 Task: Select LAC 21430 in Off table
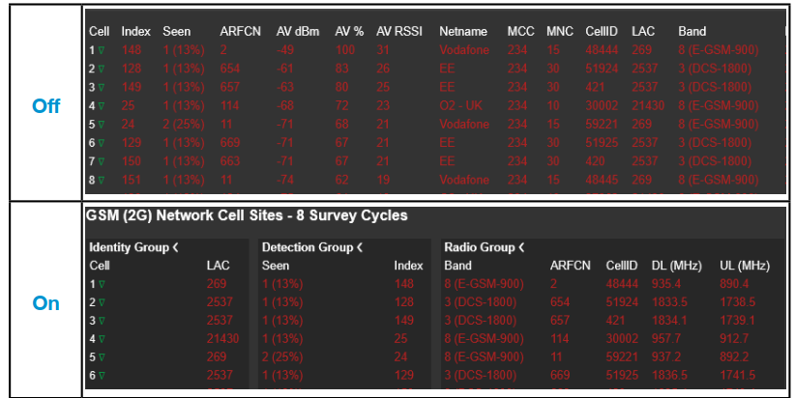coord(648,106)
